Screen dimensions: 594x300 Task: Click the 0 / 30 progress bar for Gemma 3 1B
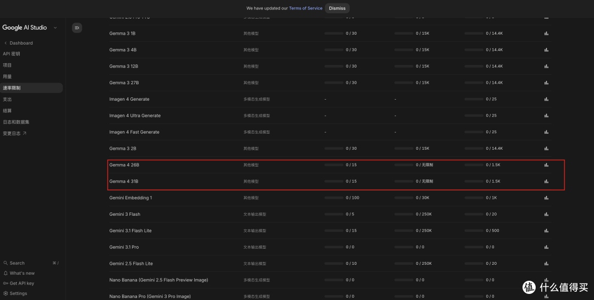(334, 34)
